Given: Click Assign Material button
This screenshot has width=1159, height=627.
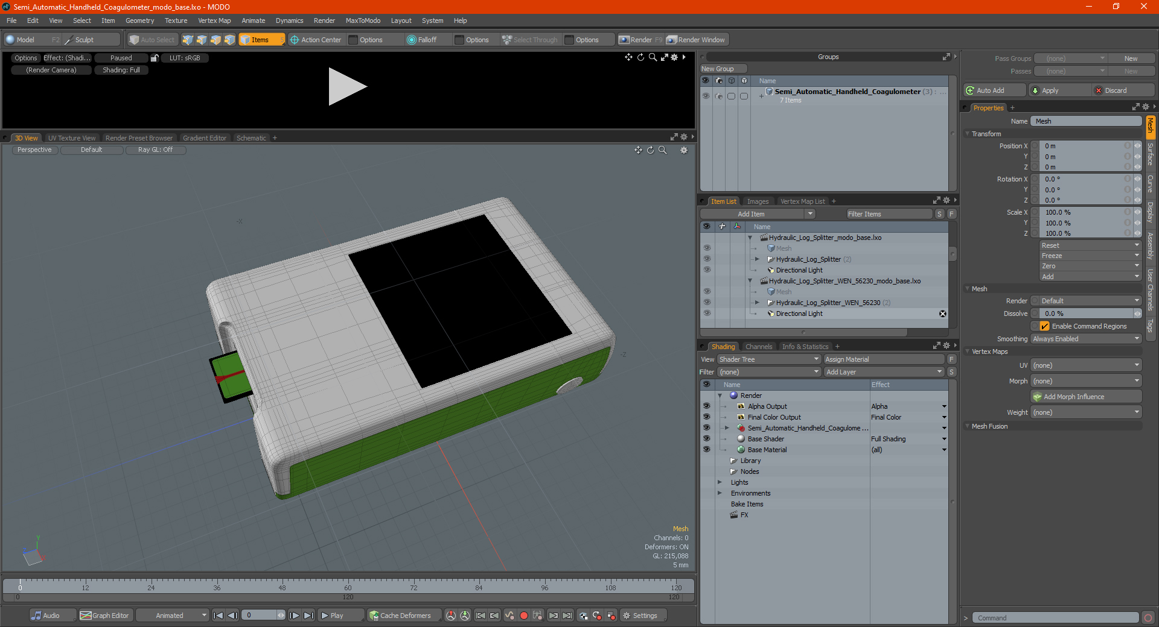Looking at the screenshot, I should point(884,359).
